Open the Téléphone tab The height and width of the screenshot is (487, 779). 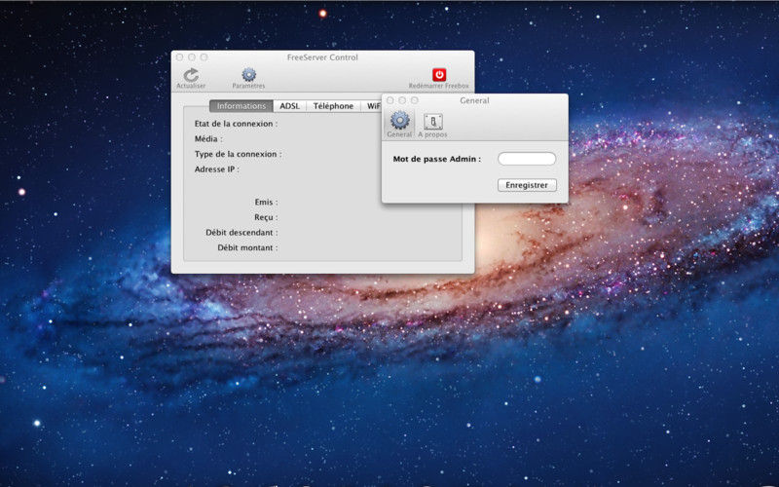point(333,106)
